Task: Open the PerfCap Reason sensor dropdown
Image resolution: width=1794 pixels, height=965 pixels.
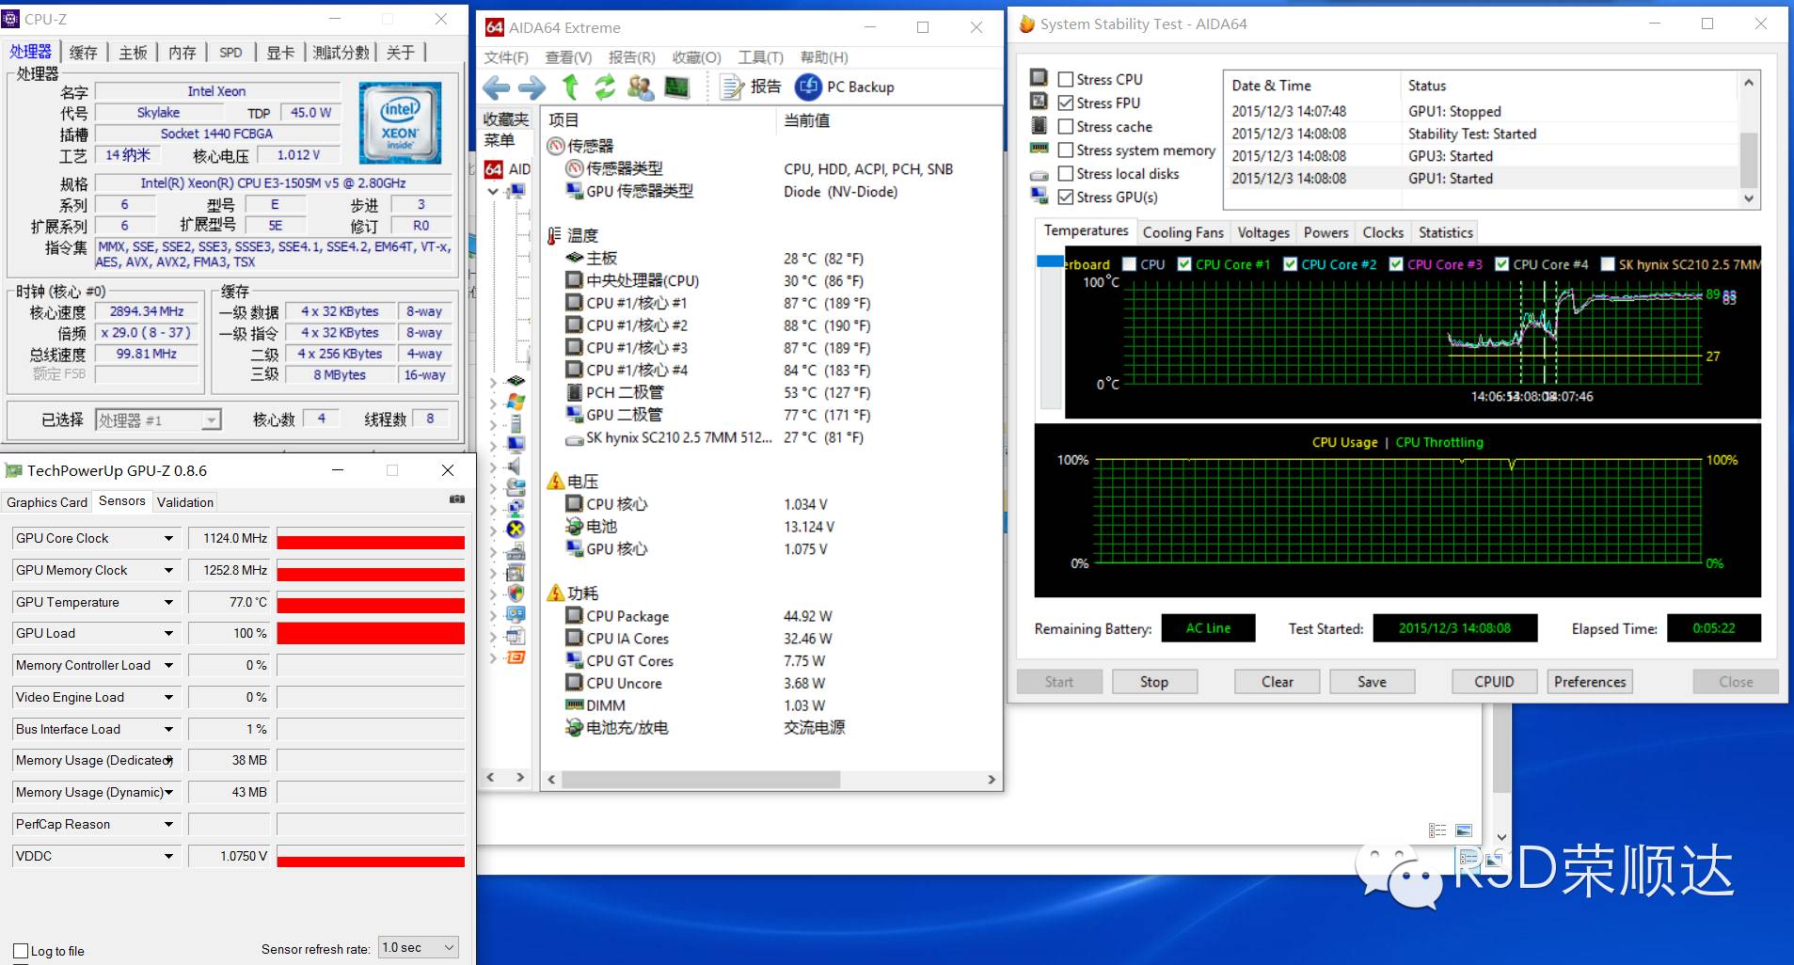Action: point(168,825)
